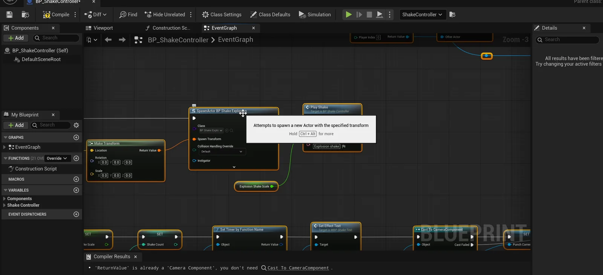Add a new graph with plus icon
Viewport: 603px width, 275px height.
point(76,137)
